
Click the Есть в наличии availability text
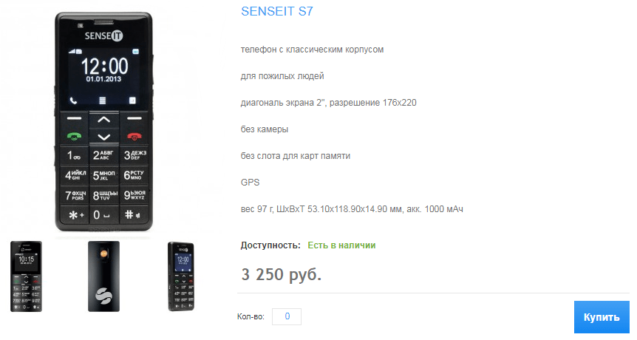341,245
